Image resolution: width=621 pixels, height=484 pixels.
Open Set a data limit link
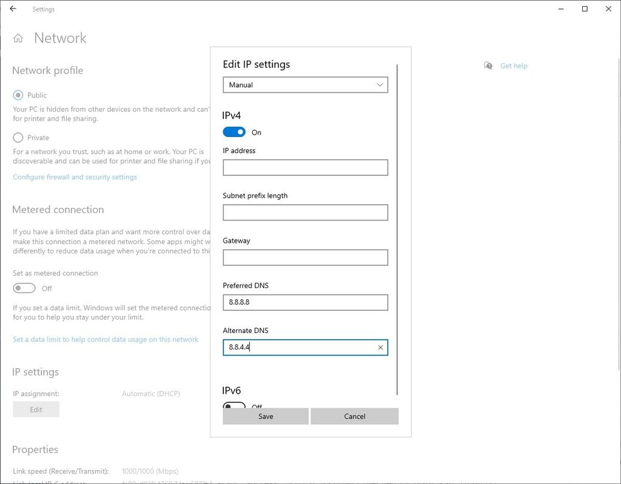point(106,340)
